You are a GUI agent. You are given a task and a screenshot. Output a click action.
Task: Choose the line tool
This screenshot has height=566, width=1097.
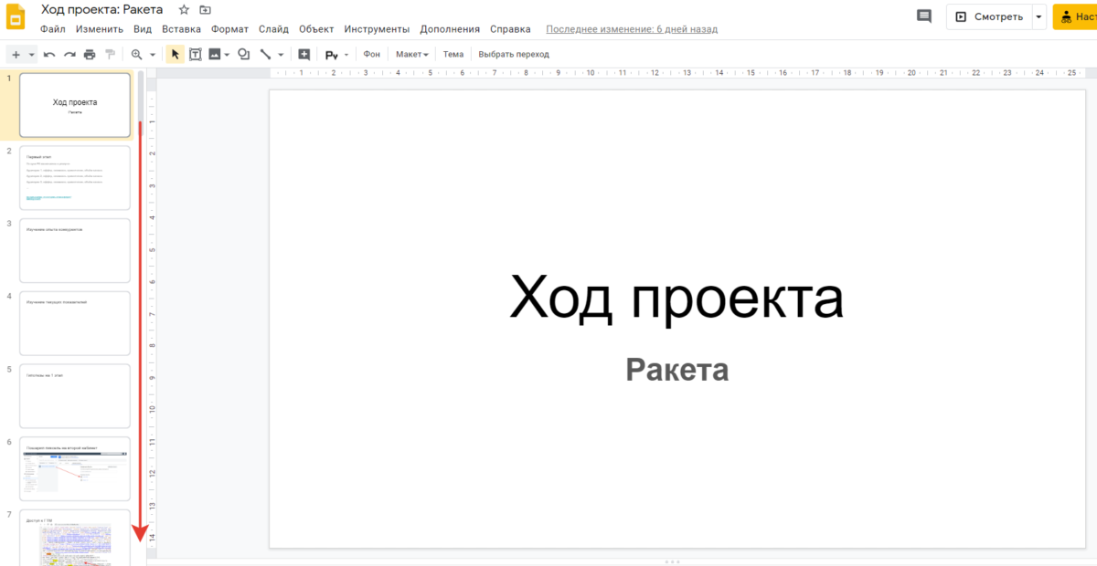(x=265, y=55)
